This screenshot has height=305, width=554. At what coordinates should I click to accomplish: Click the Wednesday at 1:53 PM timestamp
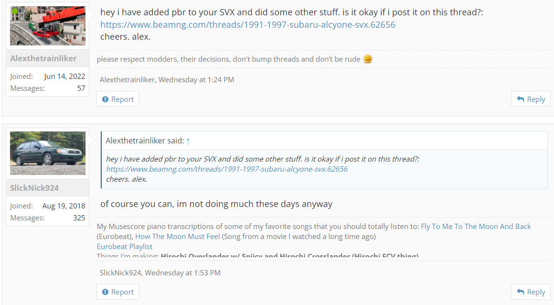pos(183,272)
